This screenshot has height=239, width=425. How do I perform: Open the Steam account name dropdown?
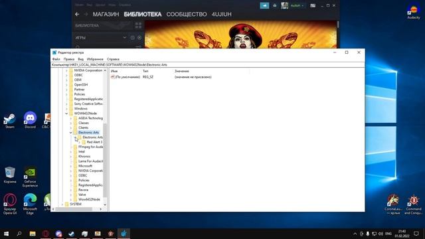click(x=297, y=5)
